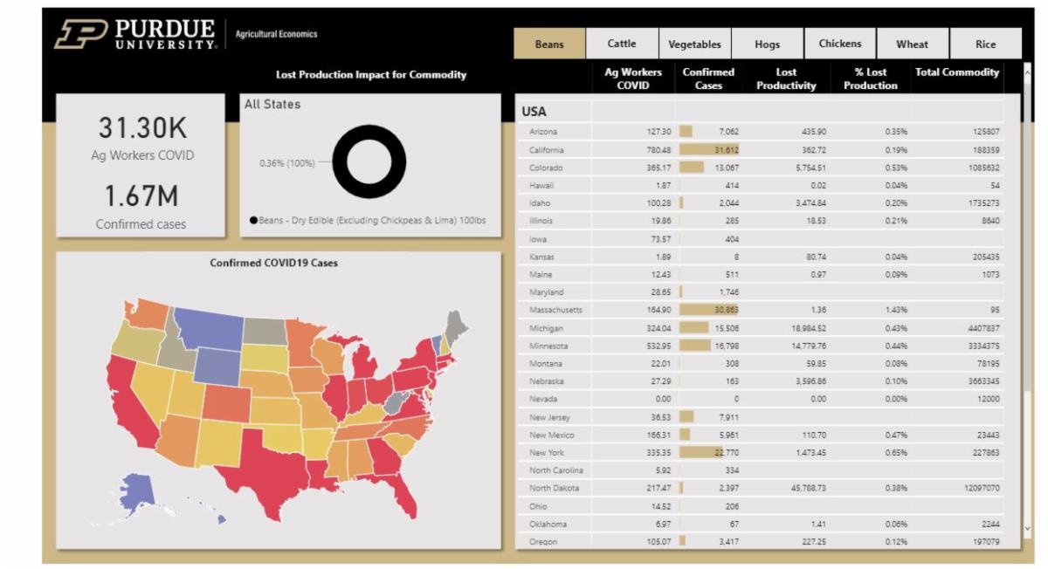Switch to the Wheat tab
This screenshot has width=1048, height=569.
point(913,44)
